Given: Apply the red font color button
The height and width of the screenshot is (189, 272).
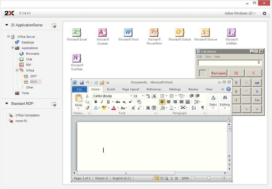Looking at the screenshot, I should pos(114,108).
